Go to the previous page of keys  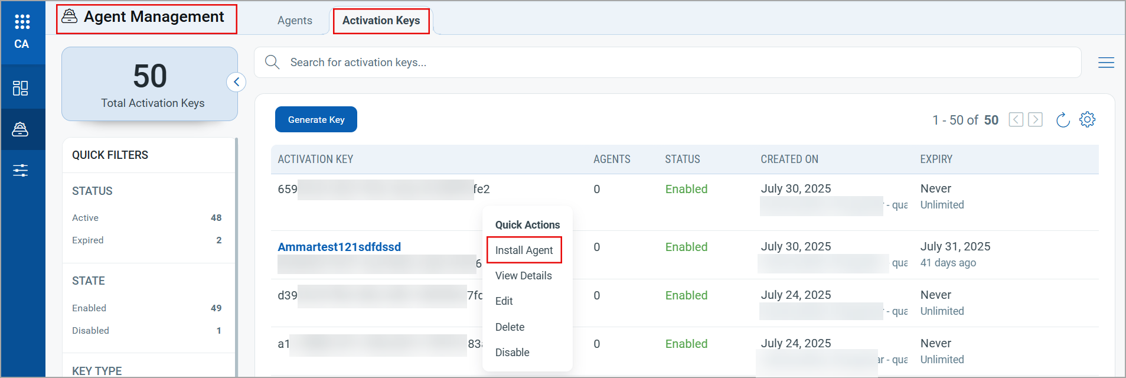1016,120
